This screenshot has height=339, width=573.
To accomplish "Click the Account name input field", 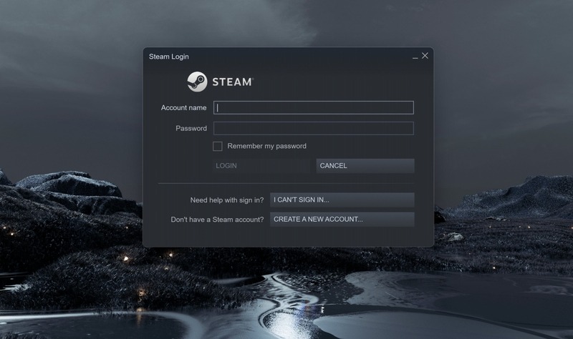I will tap(314, 108).
